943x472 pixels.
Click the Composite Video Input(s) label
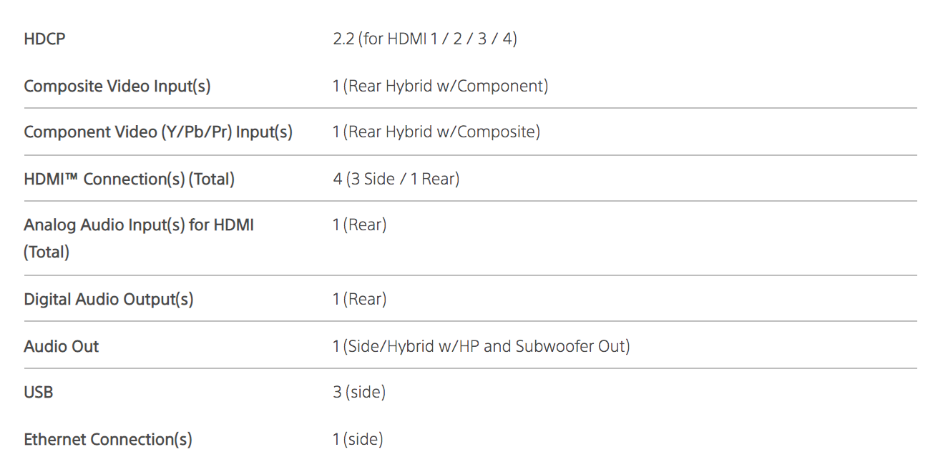pos(117,86)
